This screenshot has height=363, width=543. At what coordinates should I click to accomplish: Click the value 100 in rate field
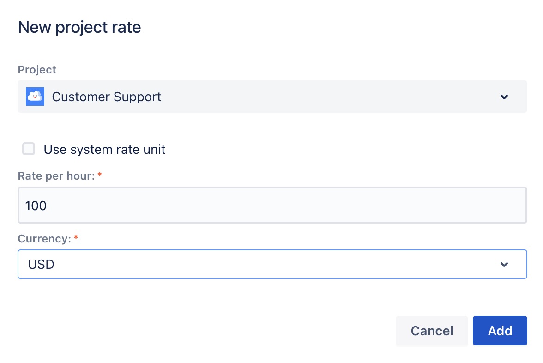[x=36, y=206]
